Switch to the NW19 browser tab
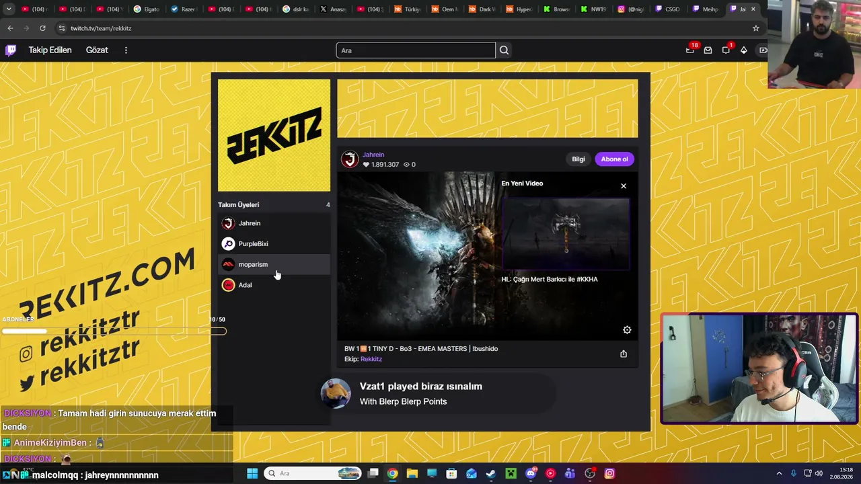Viewport: 861px width, 484px height. (593, 9)
